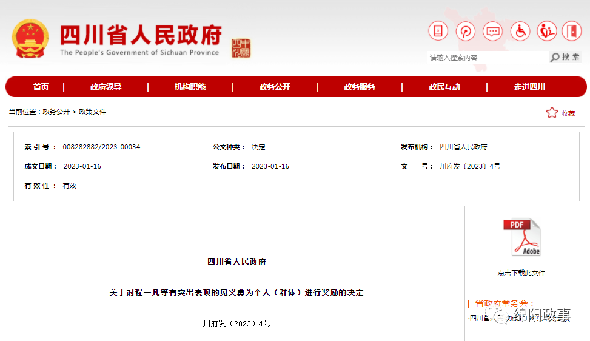Open the 机构职能 navigation menu
Screen dimensions: 590x341
point(190,87)
